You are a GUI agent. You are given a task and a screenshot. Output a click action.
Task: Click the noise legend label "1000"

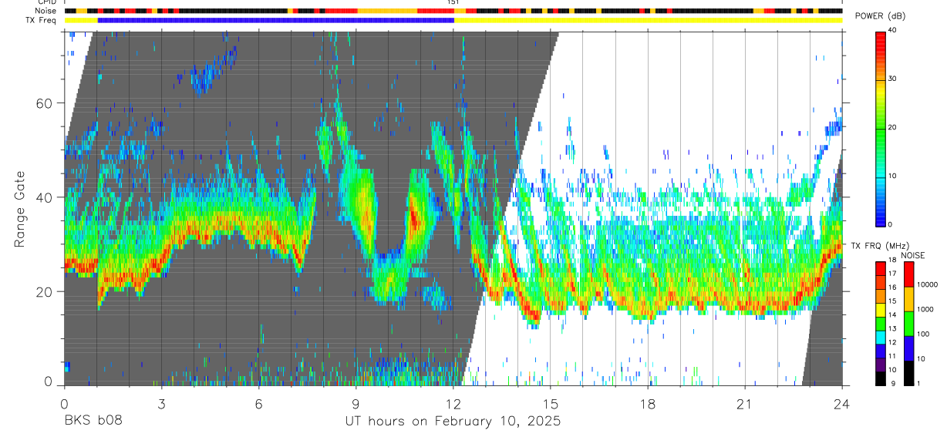pos(925,310)
